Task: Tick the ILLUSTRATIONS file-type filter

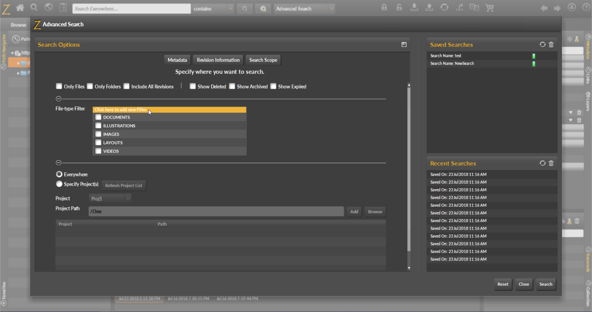Action: point(98,125)
